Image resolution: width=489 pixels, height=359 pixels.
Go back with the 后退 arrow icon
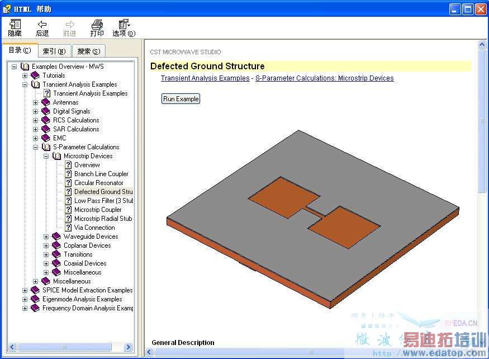tap(42, 25)
